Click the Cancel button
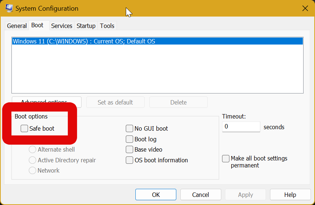The width and height of the screenshot is (315, 205). point(201,195)
